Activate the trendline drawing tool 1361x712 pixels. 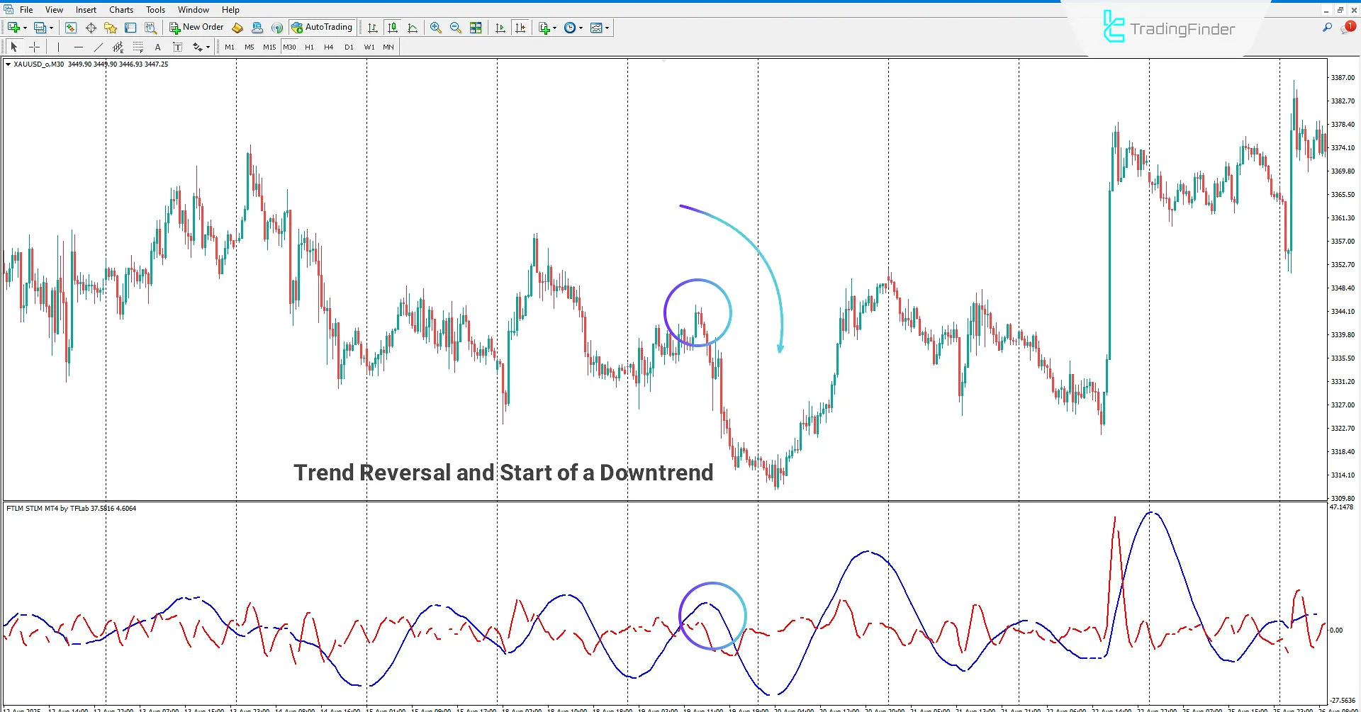point(99,47)
